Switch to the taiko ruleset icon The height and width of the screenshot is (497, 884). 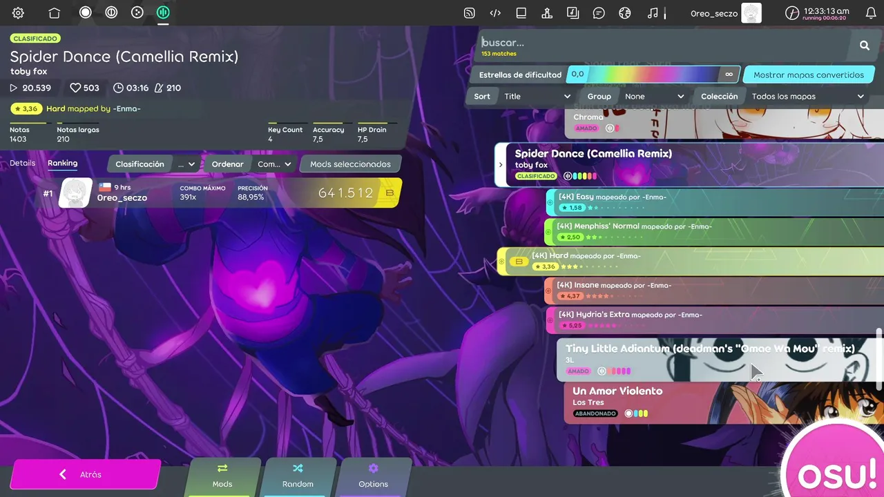coord(111,12)
